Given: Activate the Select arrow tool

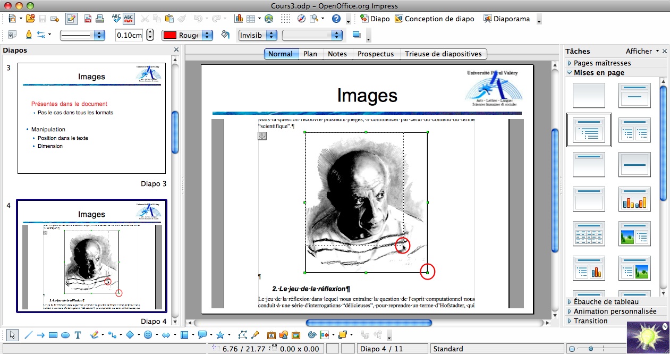Looking at the screenshot, I should click(13, 335).
